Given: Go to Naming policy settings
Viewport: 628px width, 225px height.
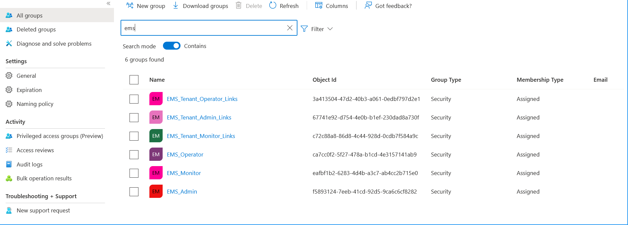Looking at the screenshot, I should tap(35, 104).
